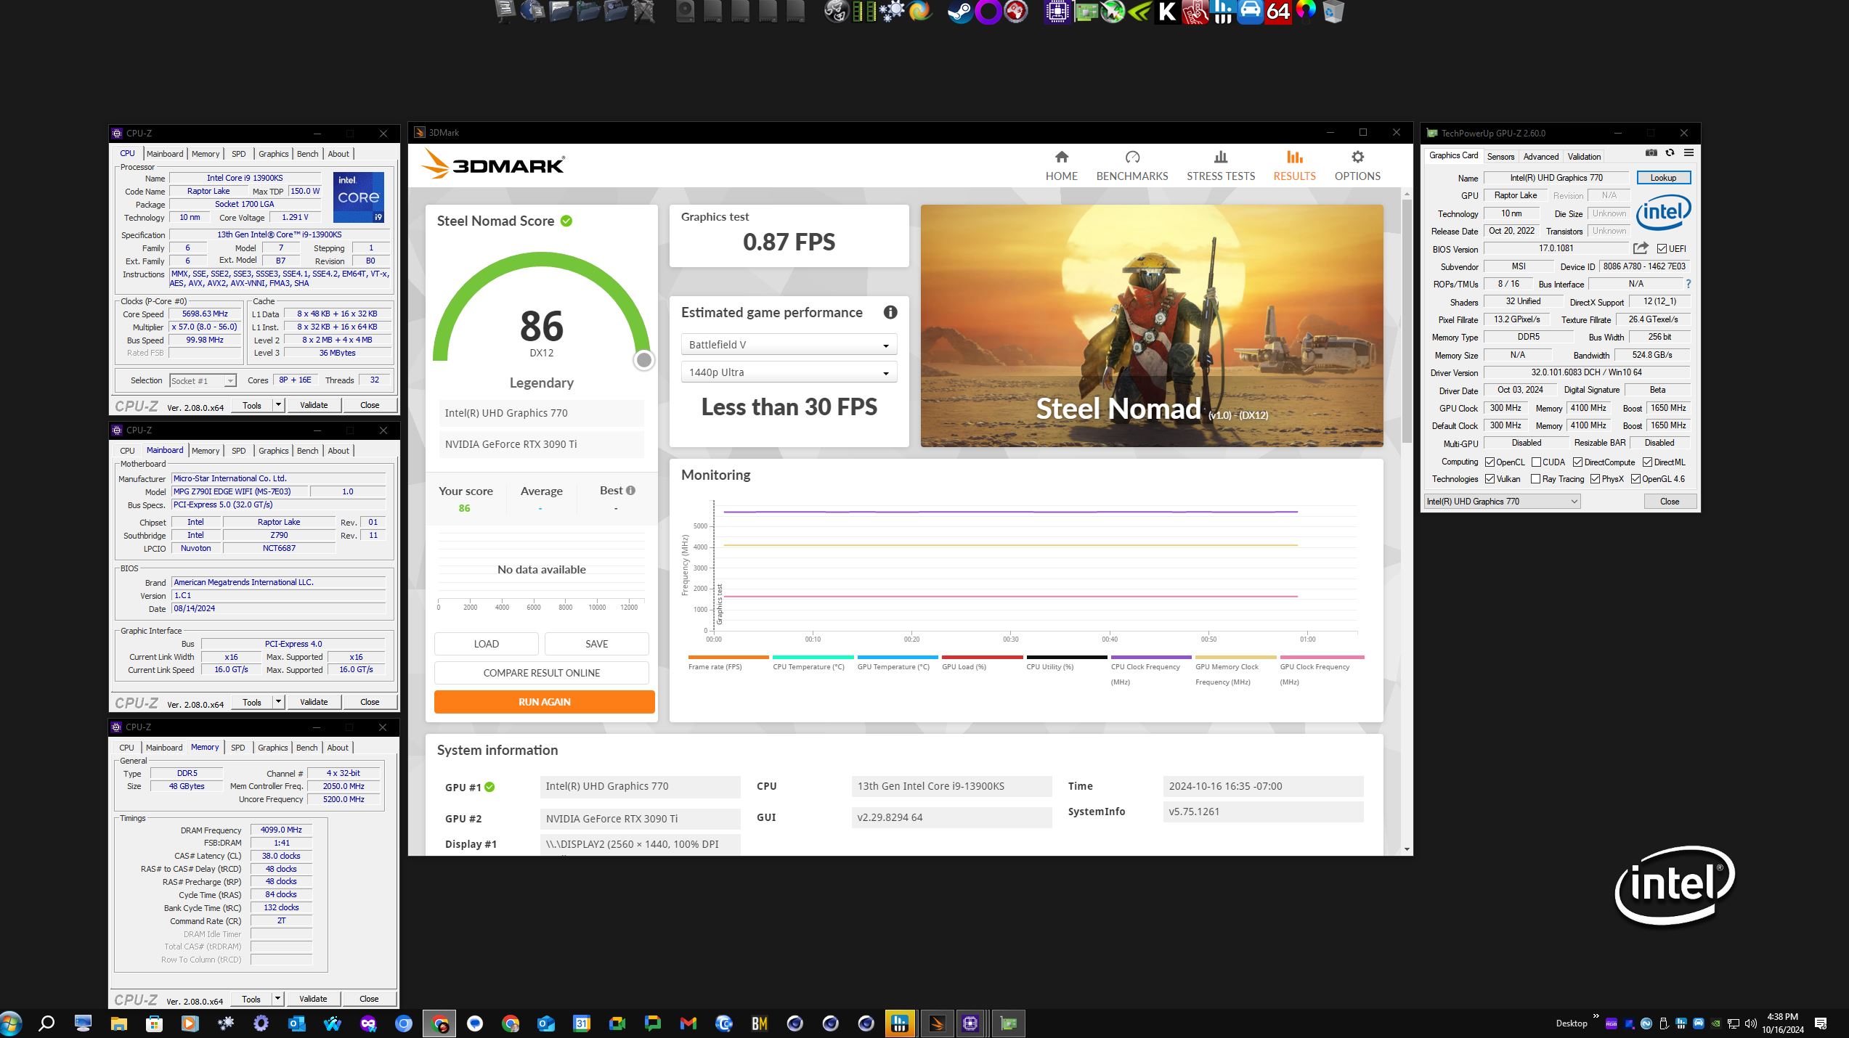The width and height of the screenshot is (1849, 1038).
Task: Open 3DMark OPTIONS gear
Action: (1357, 165)
